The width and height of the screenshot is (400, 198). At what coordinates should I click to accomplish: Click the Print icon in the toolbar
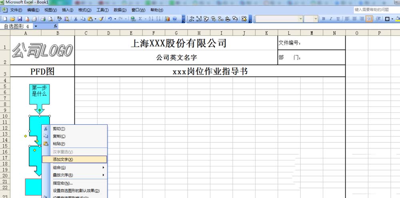coord(43,19)
